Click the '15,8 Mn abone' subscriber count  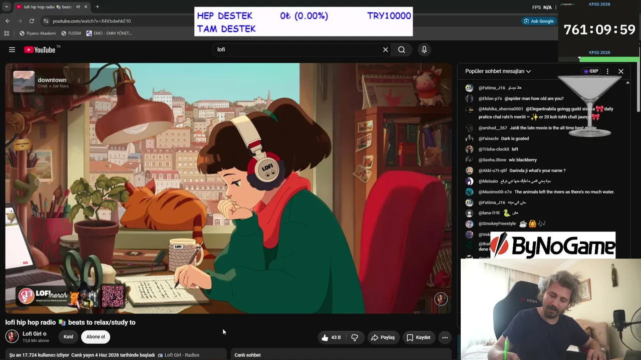tap(36, 341)
